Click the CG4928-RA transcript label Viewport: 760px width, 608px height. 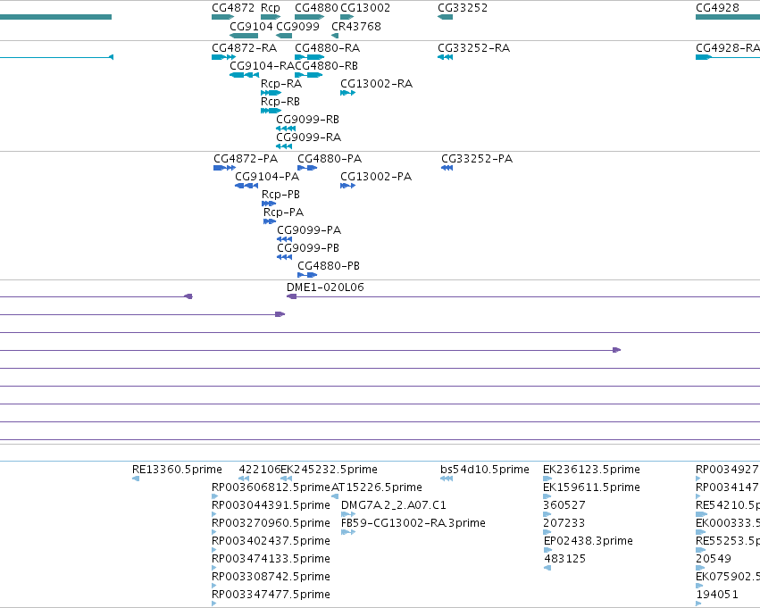tap(728, 48)
